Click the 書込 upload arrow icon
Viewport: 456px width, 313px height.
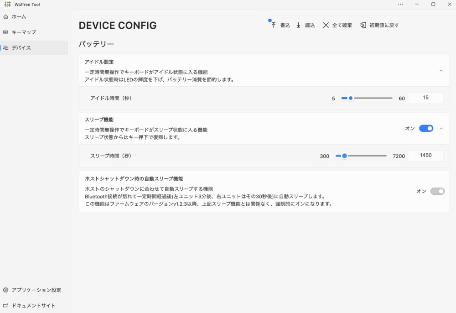(274, 26)
